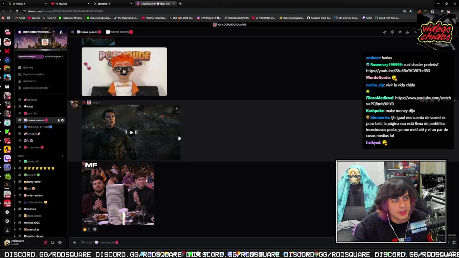Open the minecraft channel

[x=40, y=161]
